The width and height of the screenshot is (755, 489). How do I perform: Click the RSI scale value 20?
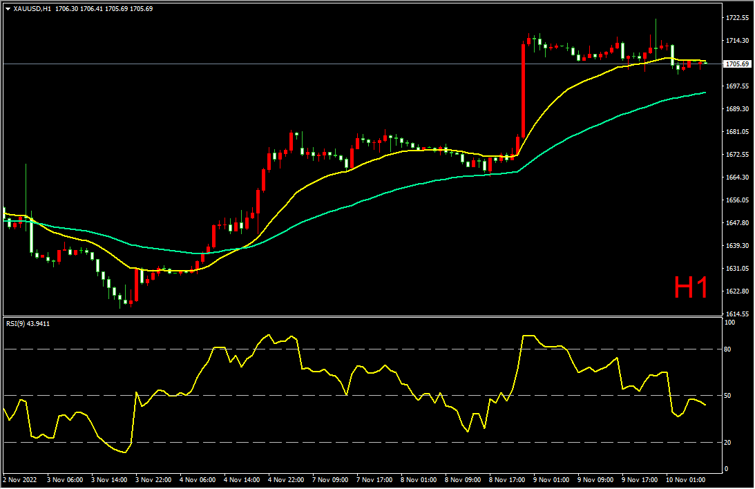(x=727, y=442)
